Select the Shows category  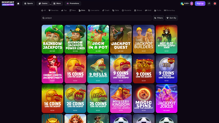138,10
